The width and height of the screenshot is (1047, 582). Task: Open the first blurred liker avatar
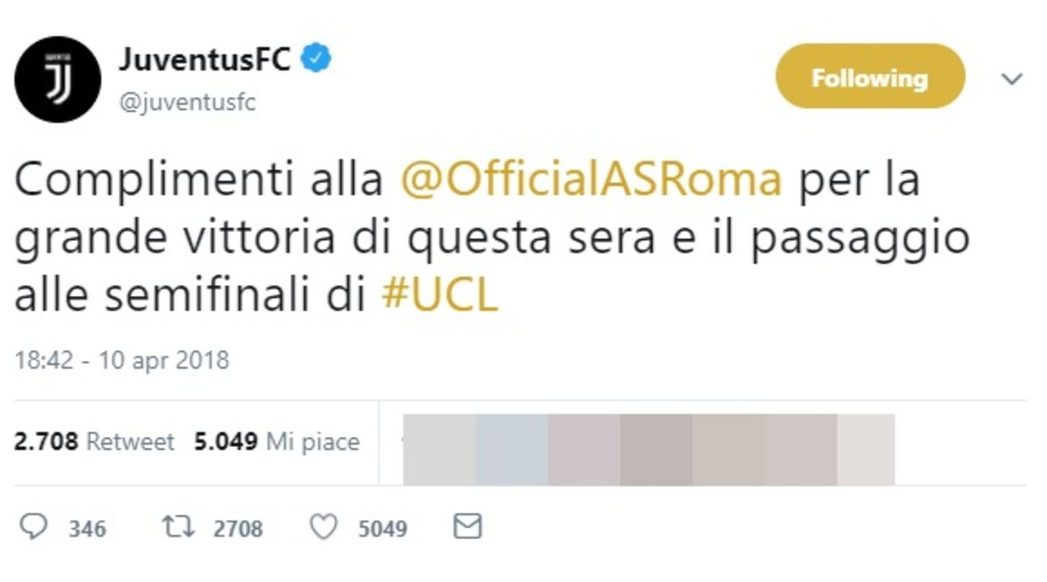[439, 450]
